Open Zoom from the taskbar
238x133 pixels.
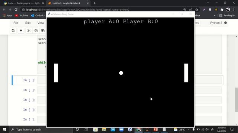pos(122,129)
